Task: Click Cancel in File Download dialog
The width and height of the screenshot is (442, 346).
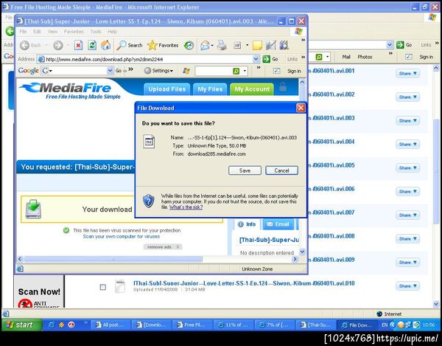Action: click(x=281, y=170)
